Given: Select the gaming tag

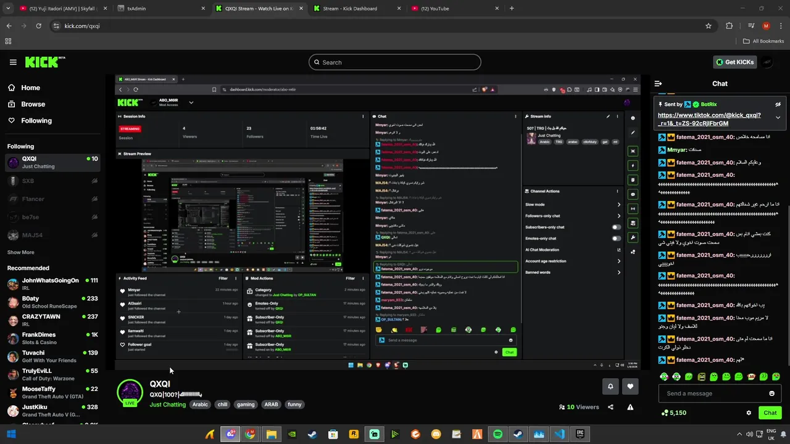Looking at the screenshot, I should click(x=246, y=405).
